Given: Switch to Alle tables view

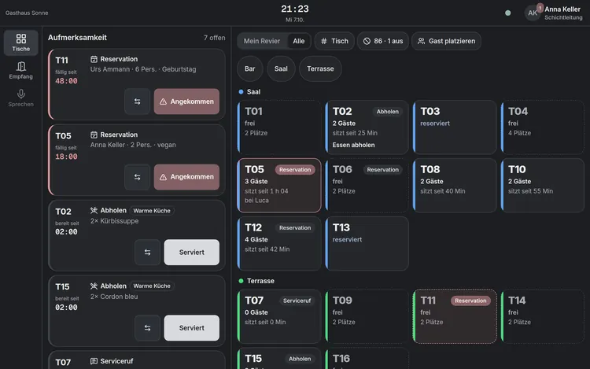Looking at the screenshot, I should [299, 41].
